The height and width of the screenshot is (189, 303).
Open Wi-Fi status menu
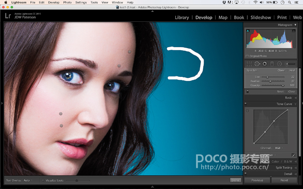click(255, 2)
